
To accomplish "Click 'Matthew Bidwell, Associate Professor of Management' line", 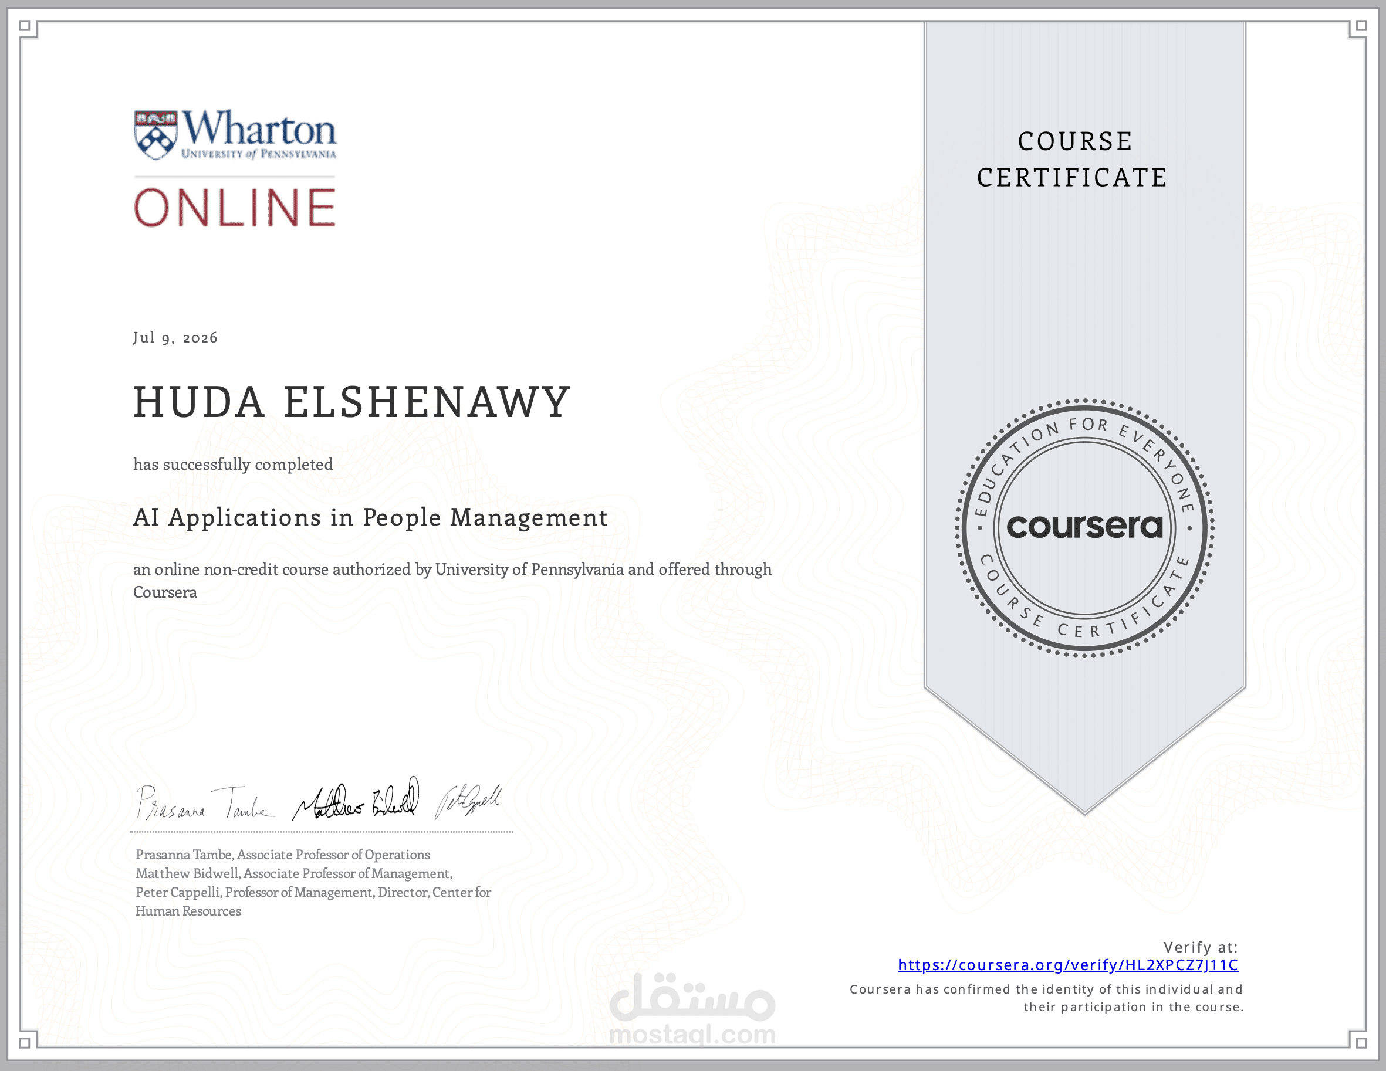I will click(x=294, y=874).
